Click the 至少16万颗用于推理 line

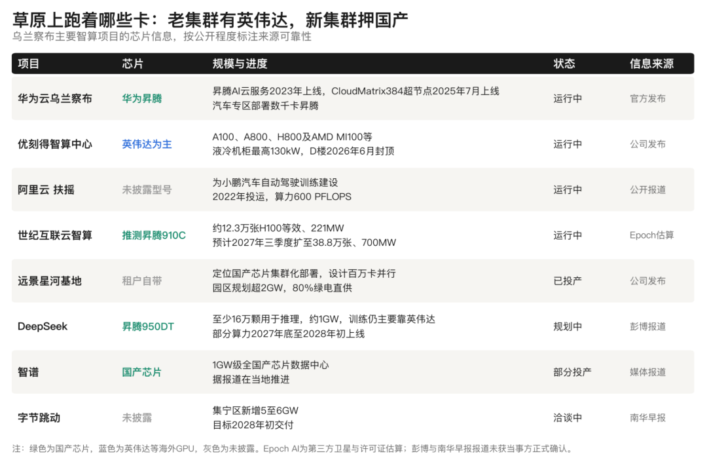(x=324, y=319)
